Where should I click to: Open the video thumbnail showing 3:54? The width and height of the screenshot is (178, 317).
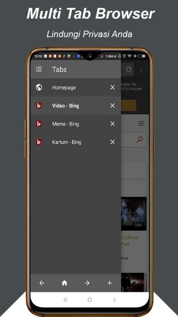coord(134,214)
